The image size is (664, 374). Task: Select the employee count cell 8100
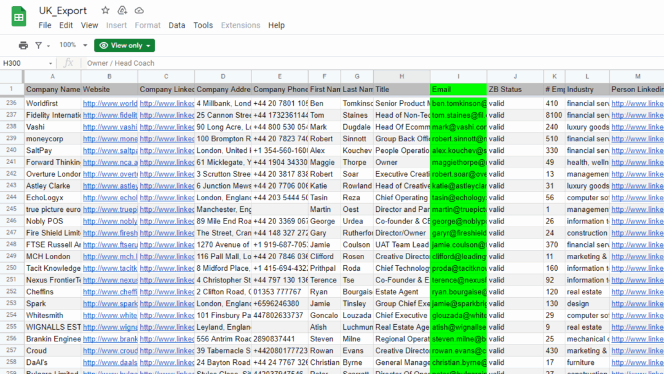click(554, 115)
